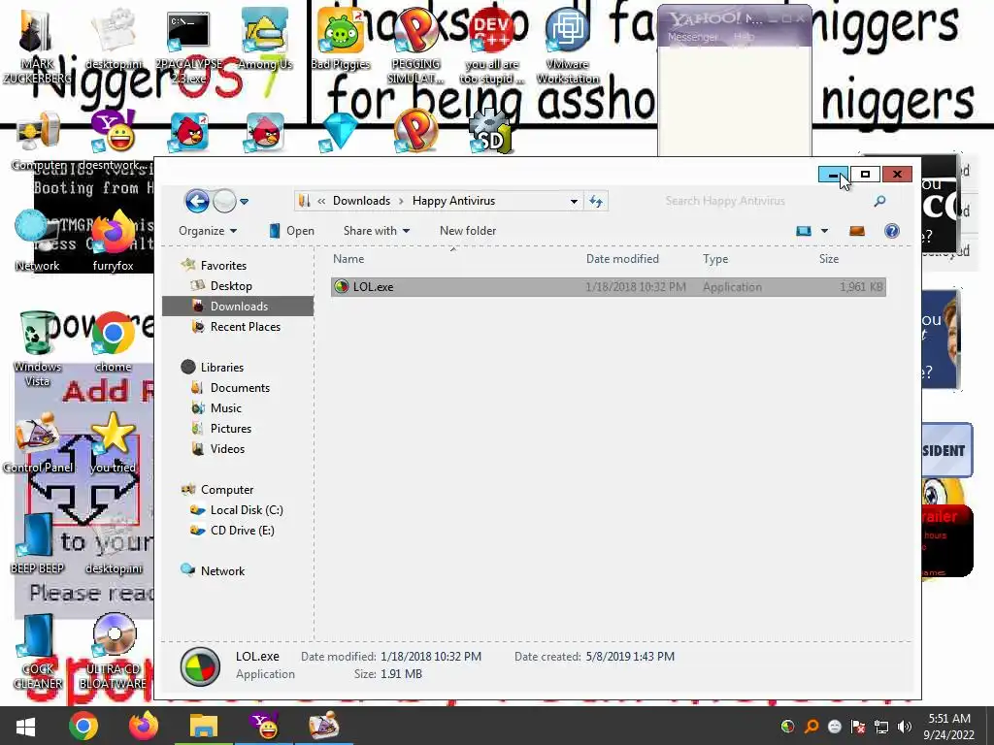Open Messenger menu in Yahoo window
The height and width of the screenshot is (745, 994).
tap(692, 37)
